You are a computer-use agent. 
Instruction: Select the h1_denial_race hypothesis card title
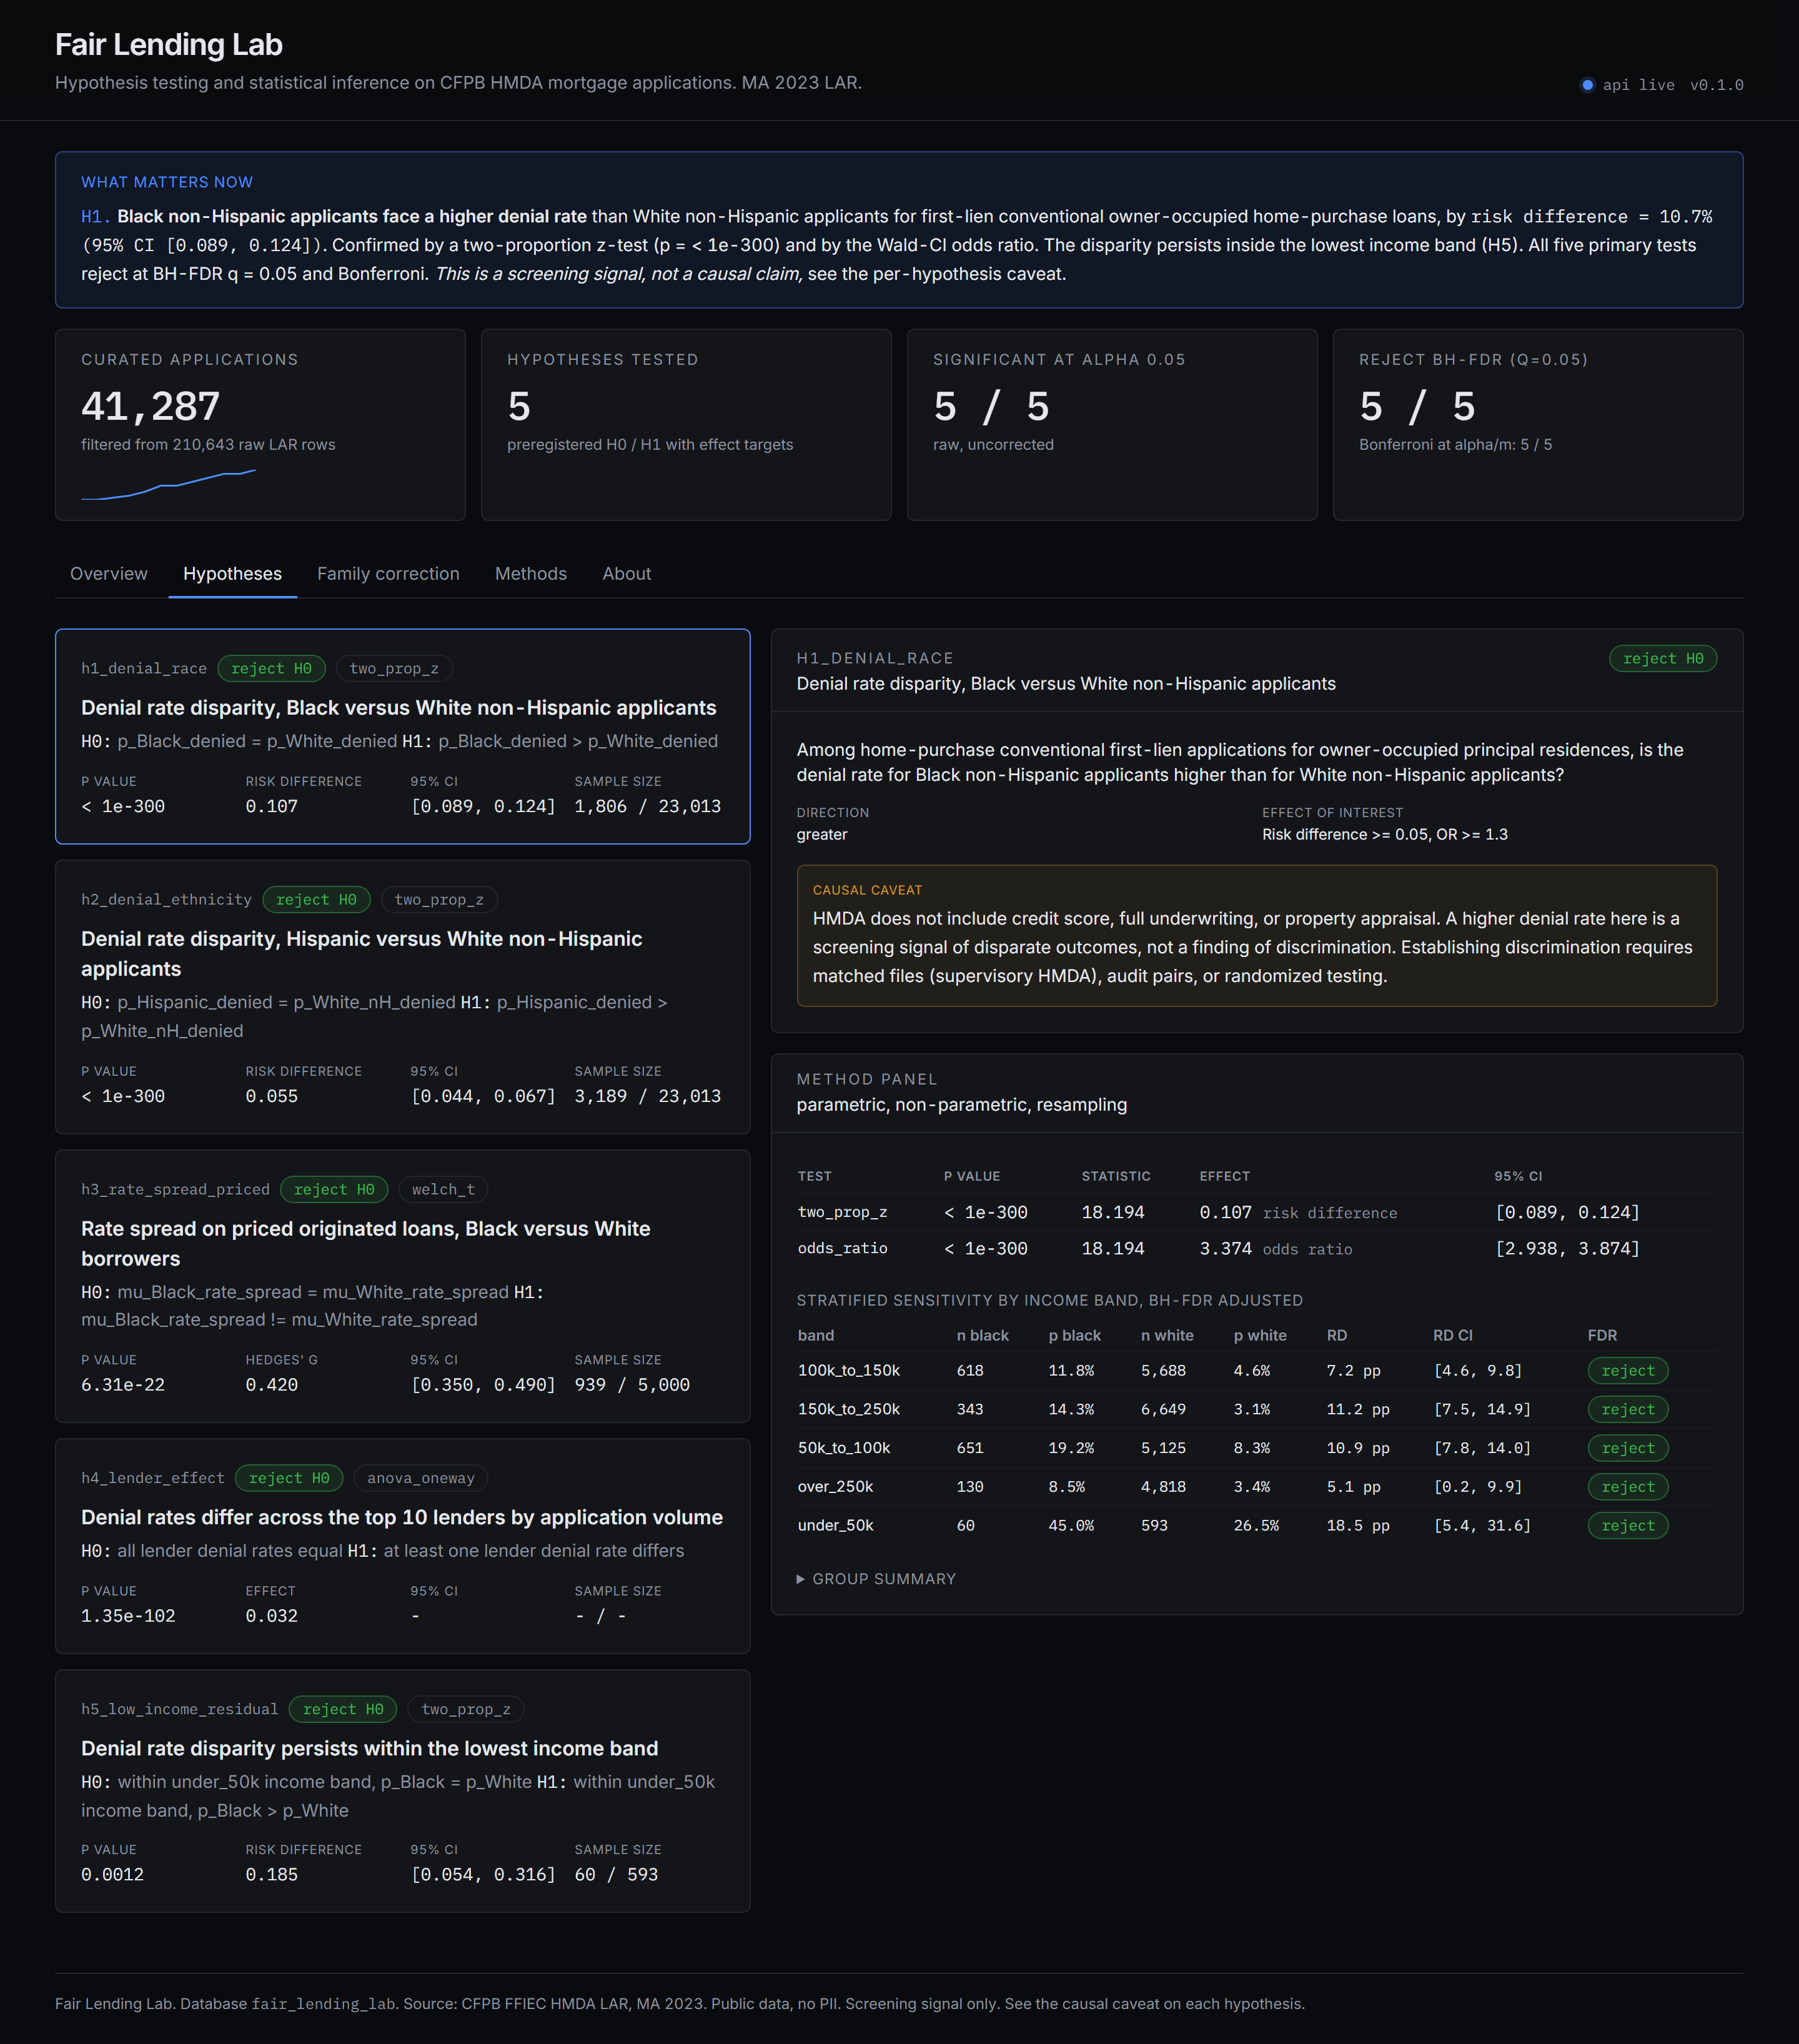click(x=398, y=708)
